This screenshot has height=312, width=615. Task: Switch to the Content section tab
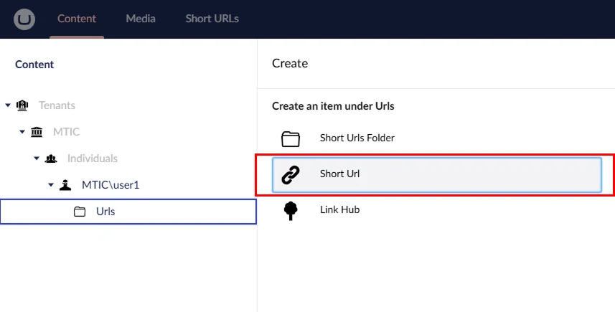pos(77,19)
